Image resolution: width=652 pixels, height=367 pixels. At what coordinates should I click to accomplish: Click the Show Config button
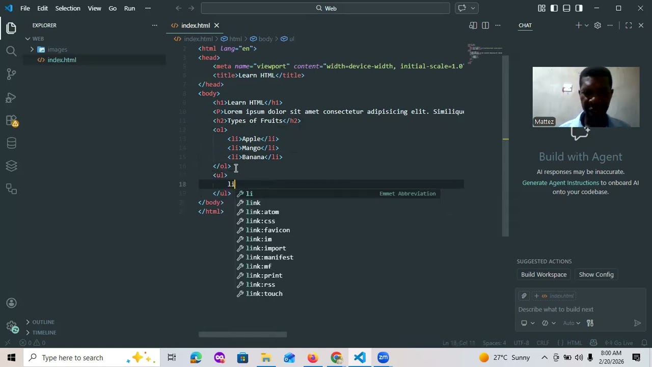pyautogui.click(x=596, y=275)
